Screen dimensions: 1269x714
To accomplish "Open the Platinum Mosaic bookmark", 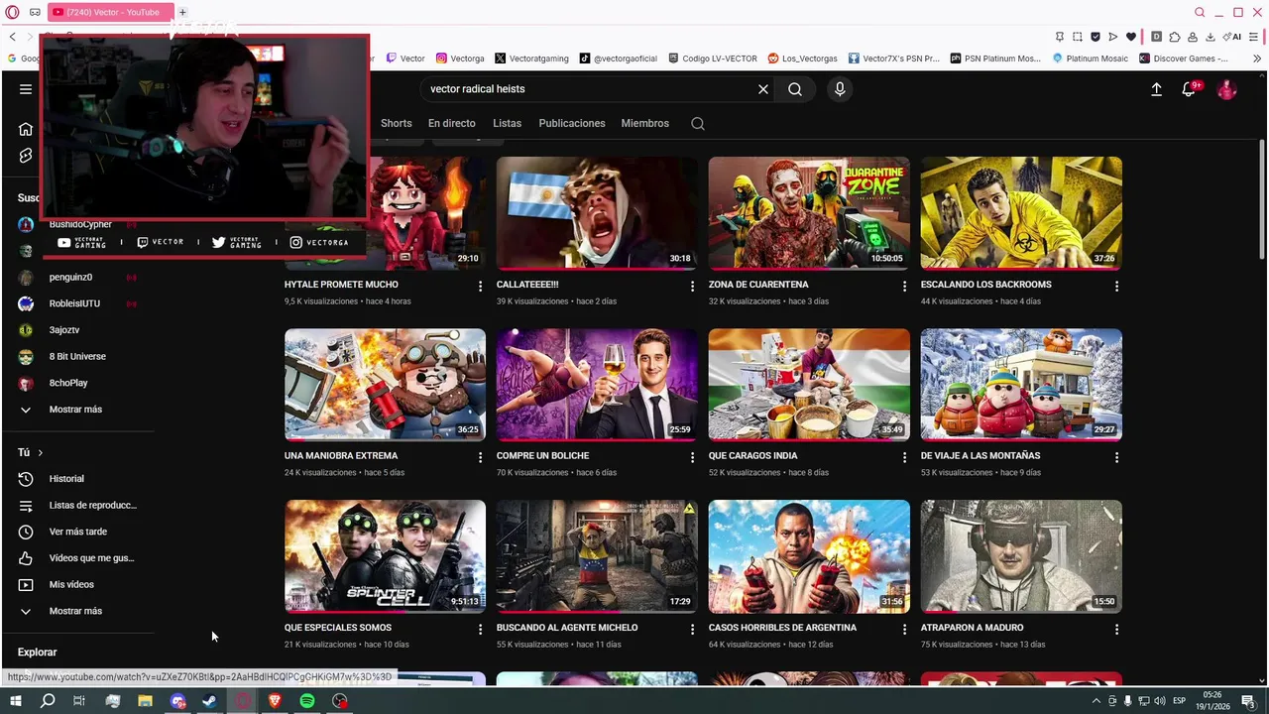I will coord(1090,59).
